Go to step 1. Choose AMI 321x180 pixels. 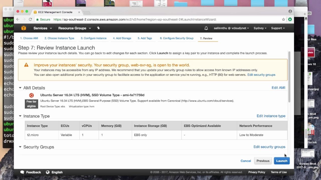coord(29,38)
